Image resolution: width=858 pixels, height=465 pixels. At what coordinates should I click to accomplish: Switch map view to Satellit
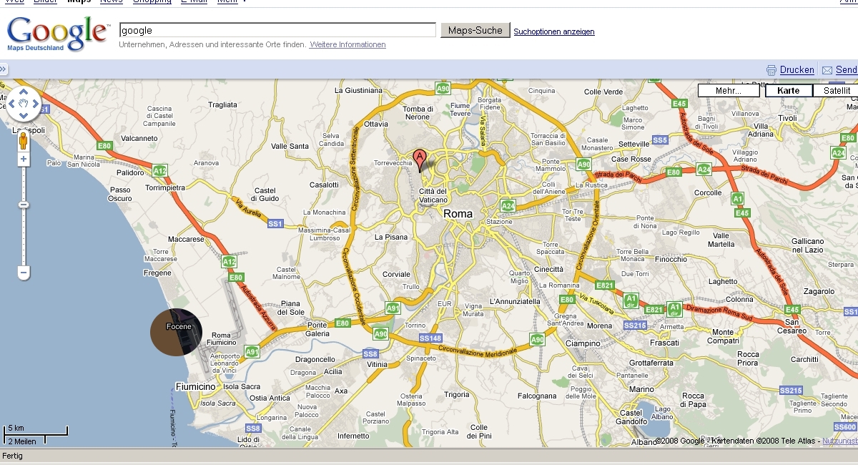tap(837, 91)
